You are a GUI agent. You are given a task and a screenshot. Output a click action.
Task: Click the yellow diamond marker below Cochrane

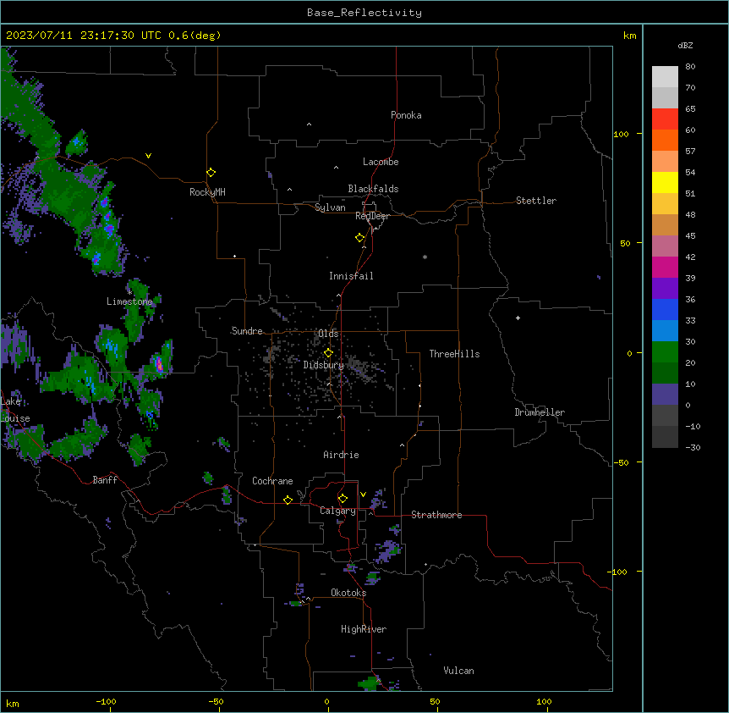pos(288,500)
